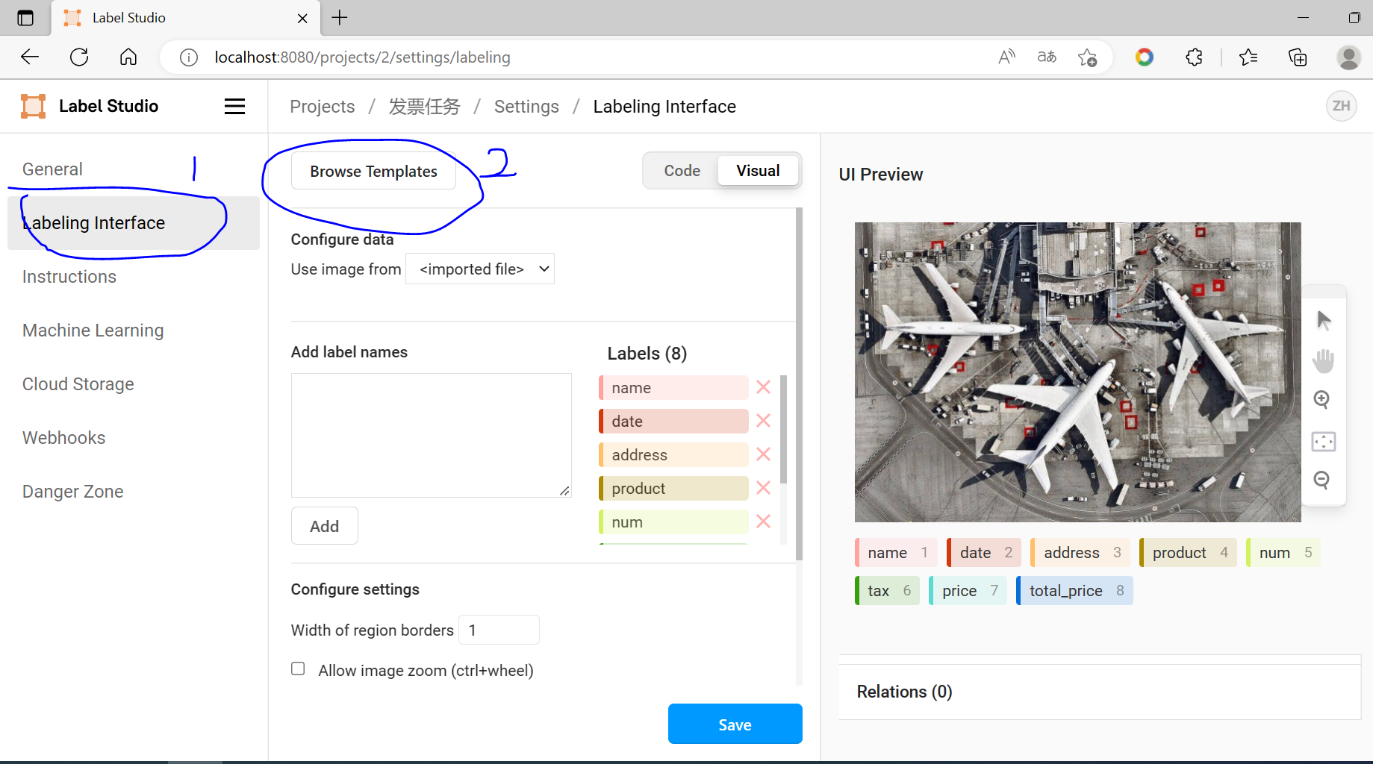Open the browser profile icon

1348,57
